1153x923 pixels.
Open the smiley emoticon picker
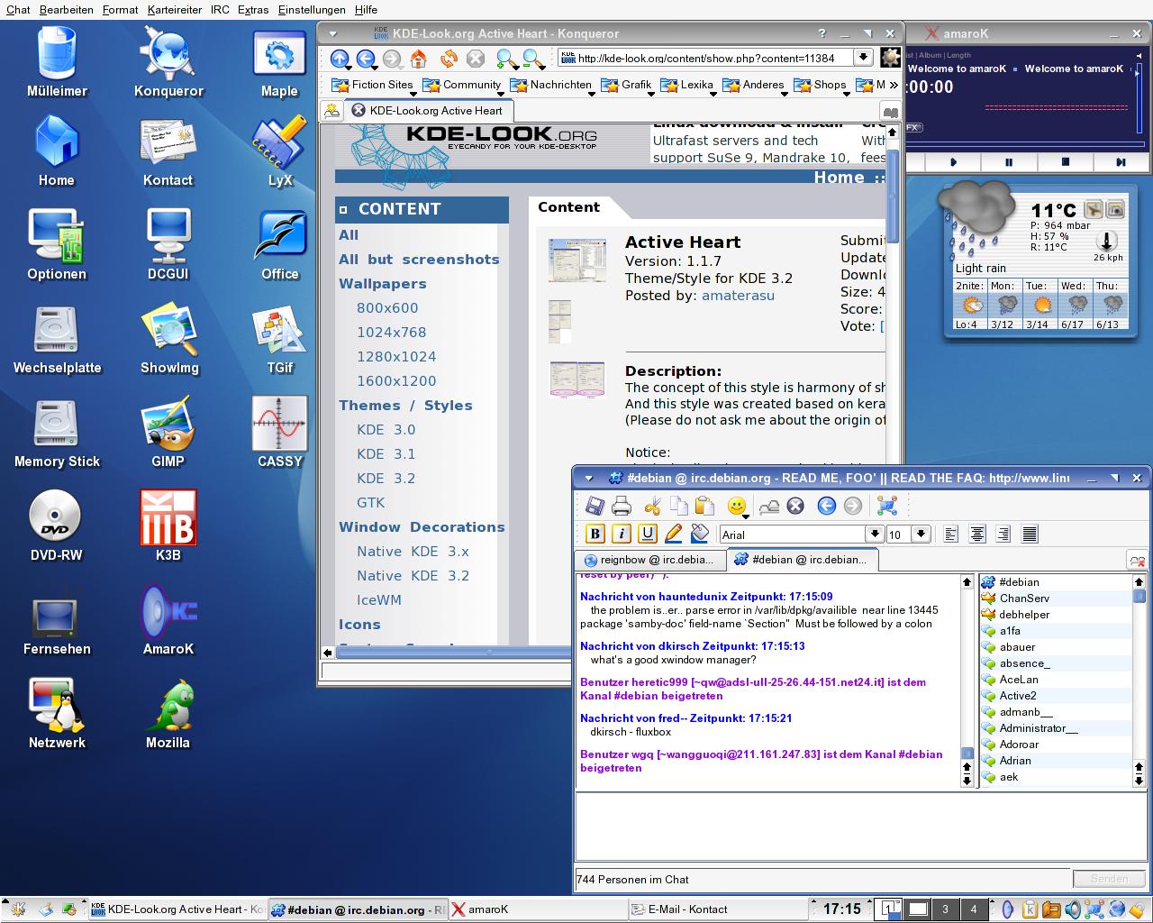coord(737,506)
